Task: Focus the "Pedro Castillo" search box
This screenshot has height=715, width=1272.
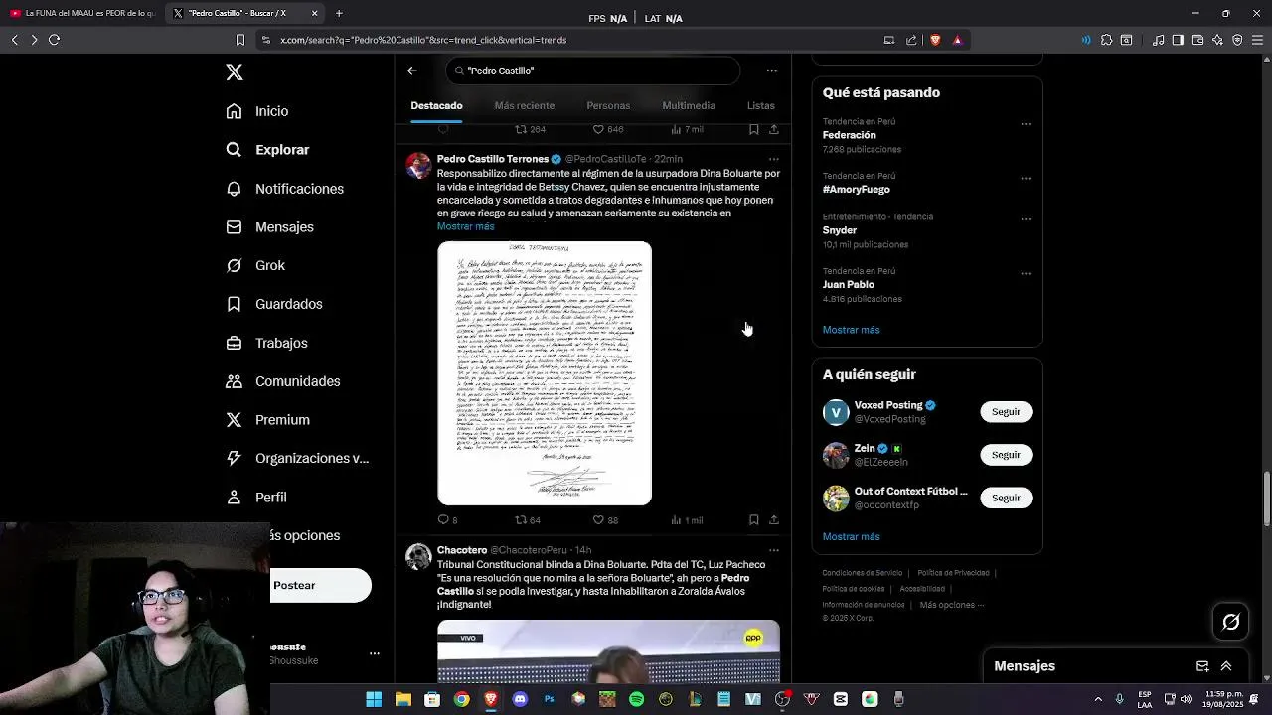Action: point(592,71)
